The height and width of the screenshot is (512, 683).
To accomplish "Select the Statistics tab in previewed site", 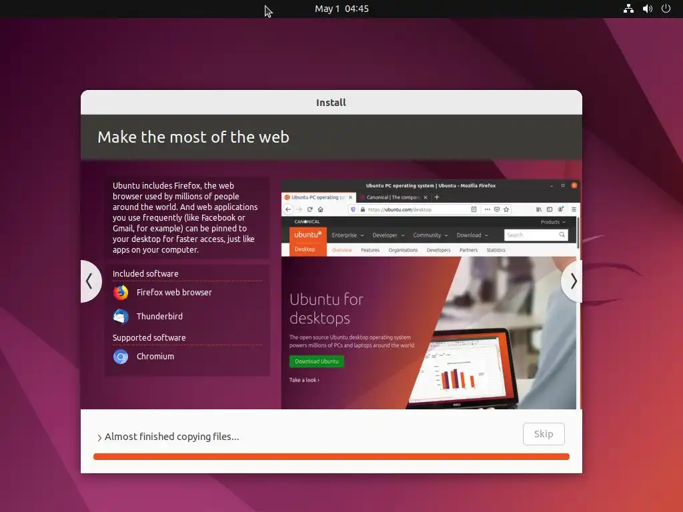I will click(496, 251).
